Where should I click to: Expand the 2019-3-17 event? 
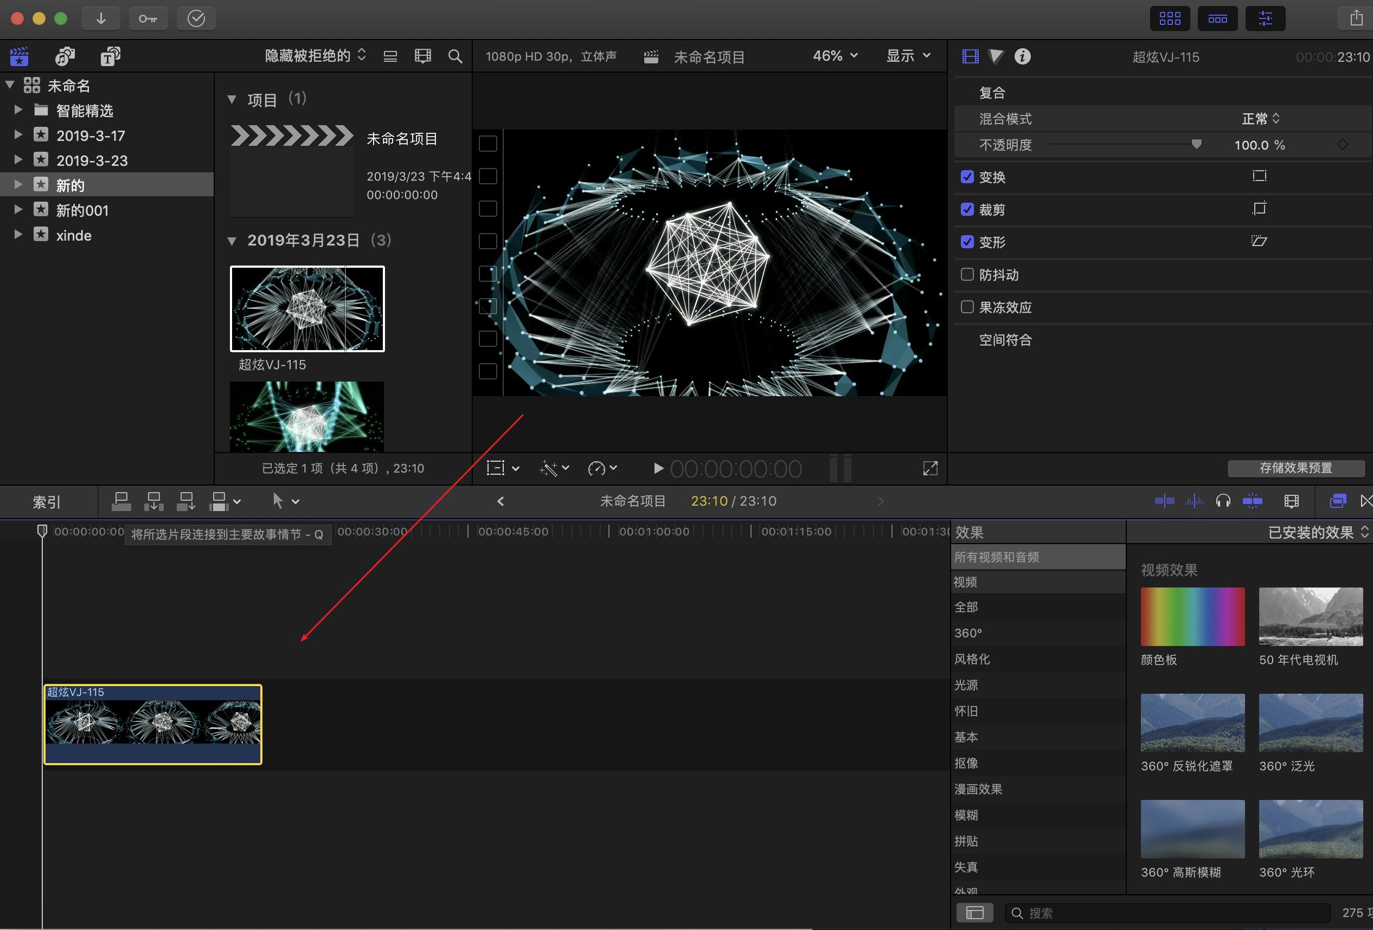(x=18, y=134)
